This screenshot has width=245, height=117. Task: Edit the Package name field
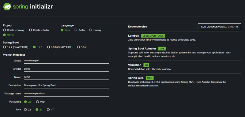(x=66, y=93)
